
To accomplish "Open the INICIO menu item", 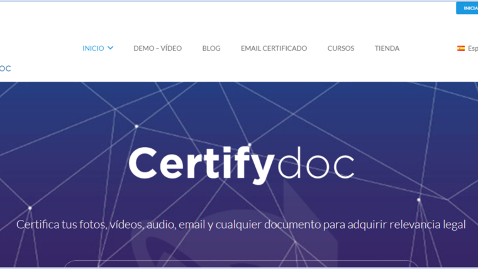I will (93, 48).
